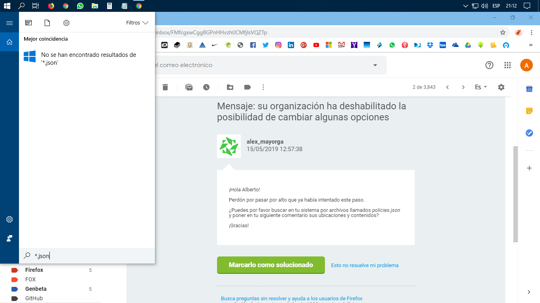Click the *.json search input box

(x=87, y=256)
